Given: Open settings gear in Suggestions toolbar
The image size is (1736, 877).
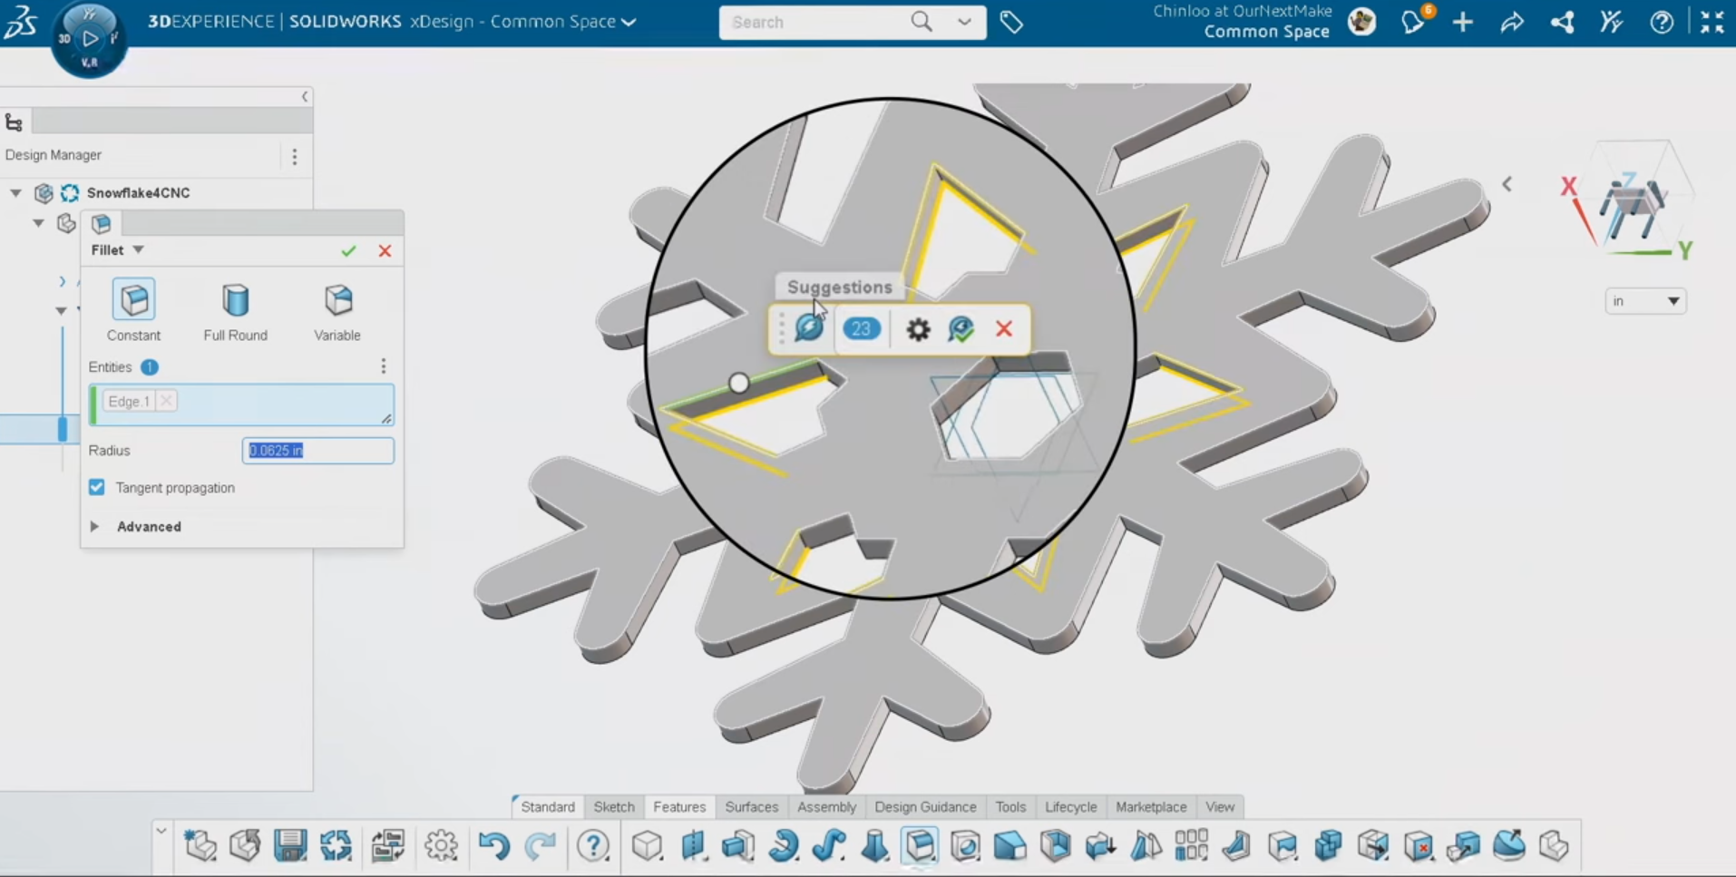Looking at the screenshot, I should pos(918,329).
